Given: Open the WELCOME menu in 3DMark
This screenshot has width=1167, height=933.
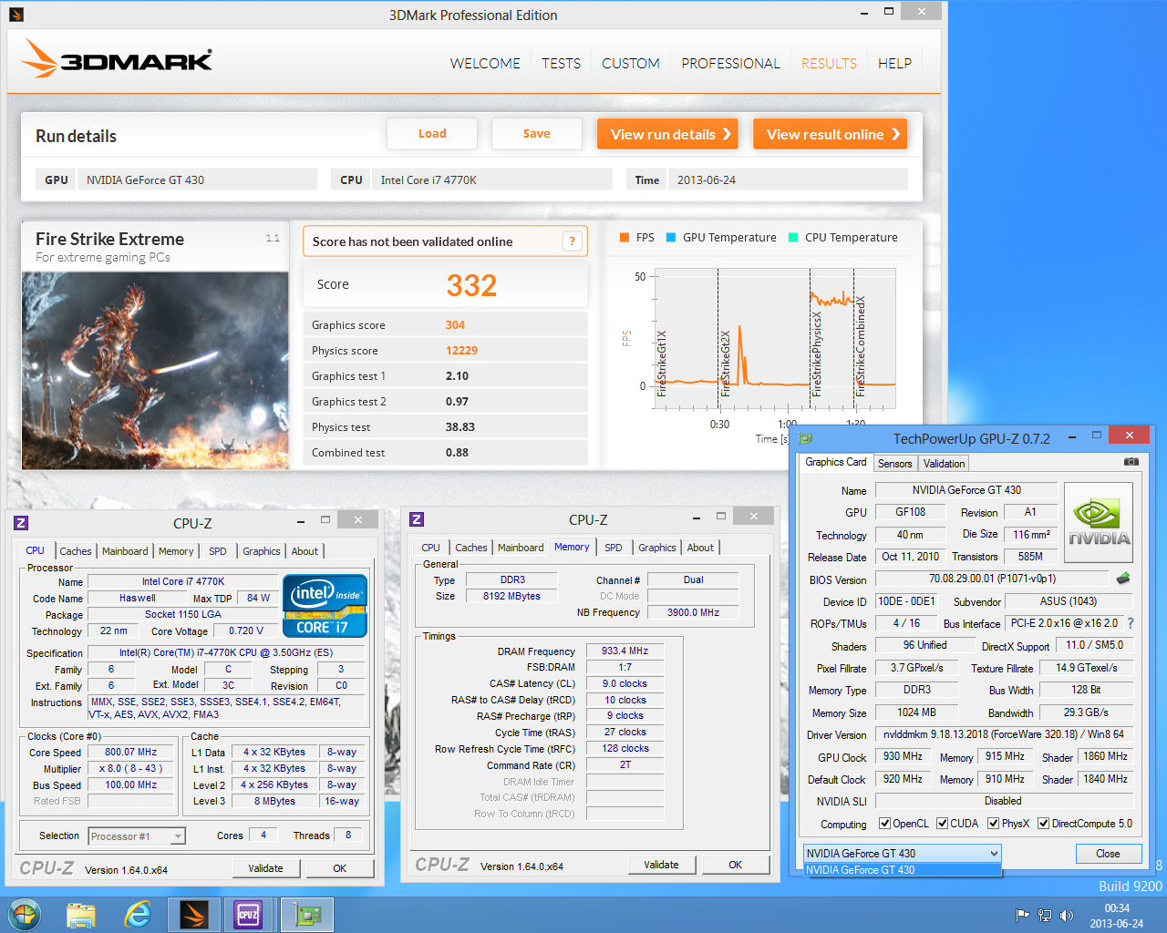Looking at the screenshot, I should click(x=485, y=63).
